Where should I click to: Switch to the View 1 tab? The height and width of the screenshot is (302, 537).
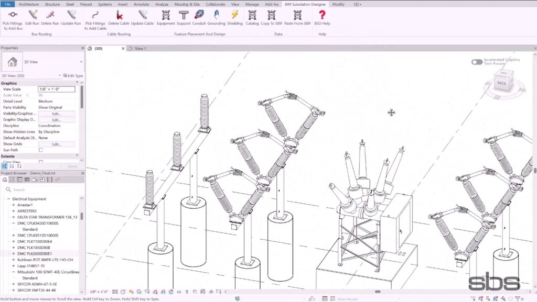(140, 48)
